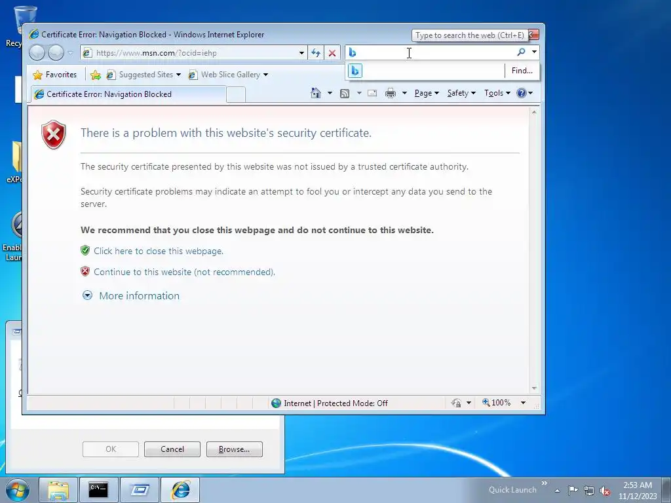Open Windows Explorer from the taskbar
This screenshot has height=503, width=671.
click(x=58, y=490)
